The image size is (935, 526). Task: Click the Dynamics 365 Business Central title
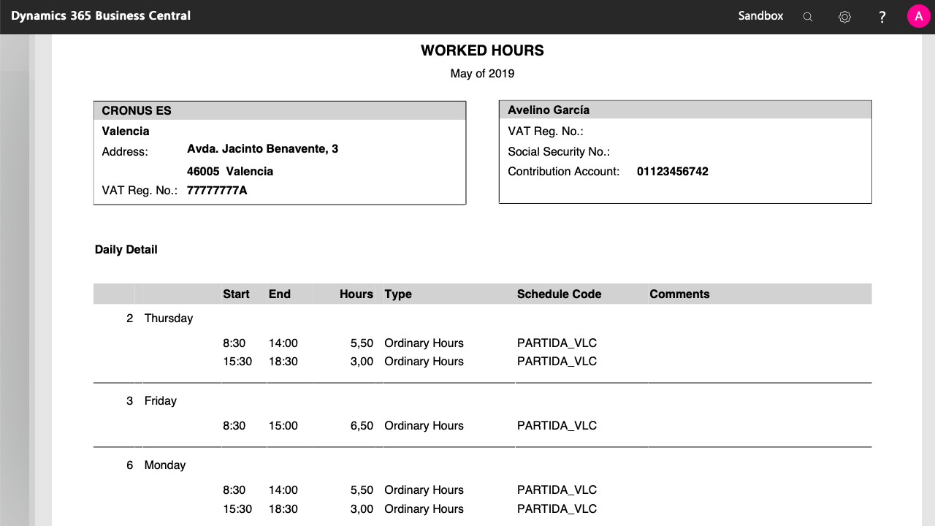(x=101, y=16)
